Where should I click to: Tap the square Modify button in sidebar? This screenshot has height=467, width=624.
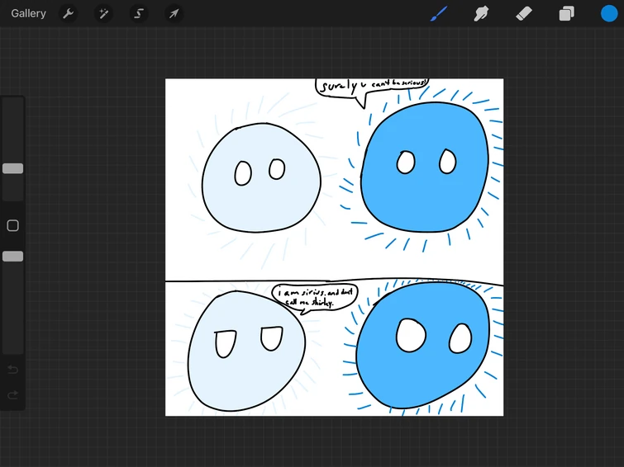tap(12, 225)
